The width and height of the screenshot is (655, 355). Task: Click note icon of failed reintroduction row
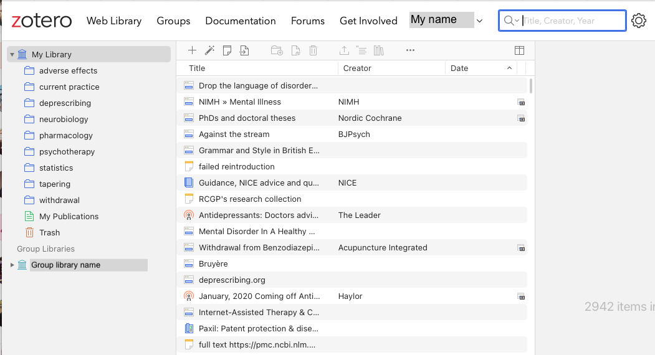[x=189, y=166]
